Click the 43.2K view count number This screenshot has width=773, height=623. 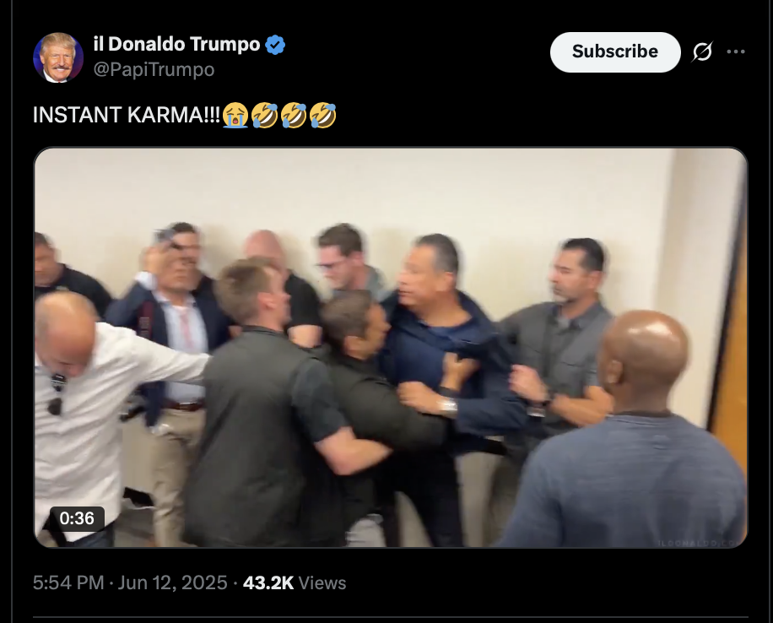(x=268, y=582)
